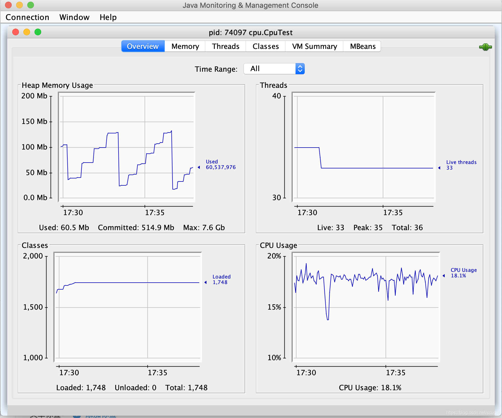Click the CPU Usage 18.1% legend
This screenshot has height=418, width=502.
[x=464, y=273]
